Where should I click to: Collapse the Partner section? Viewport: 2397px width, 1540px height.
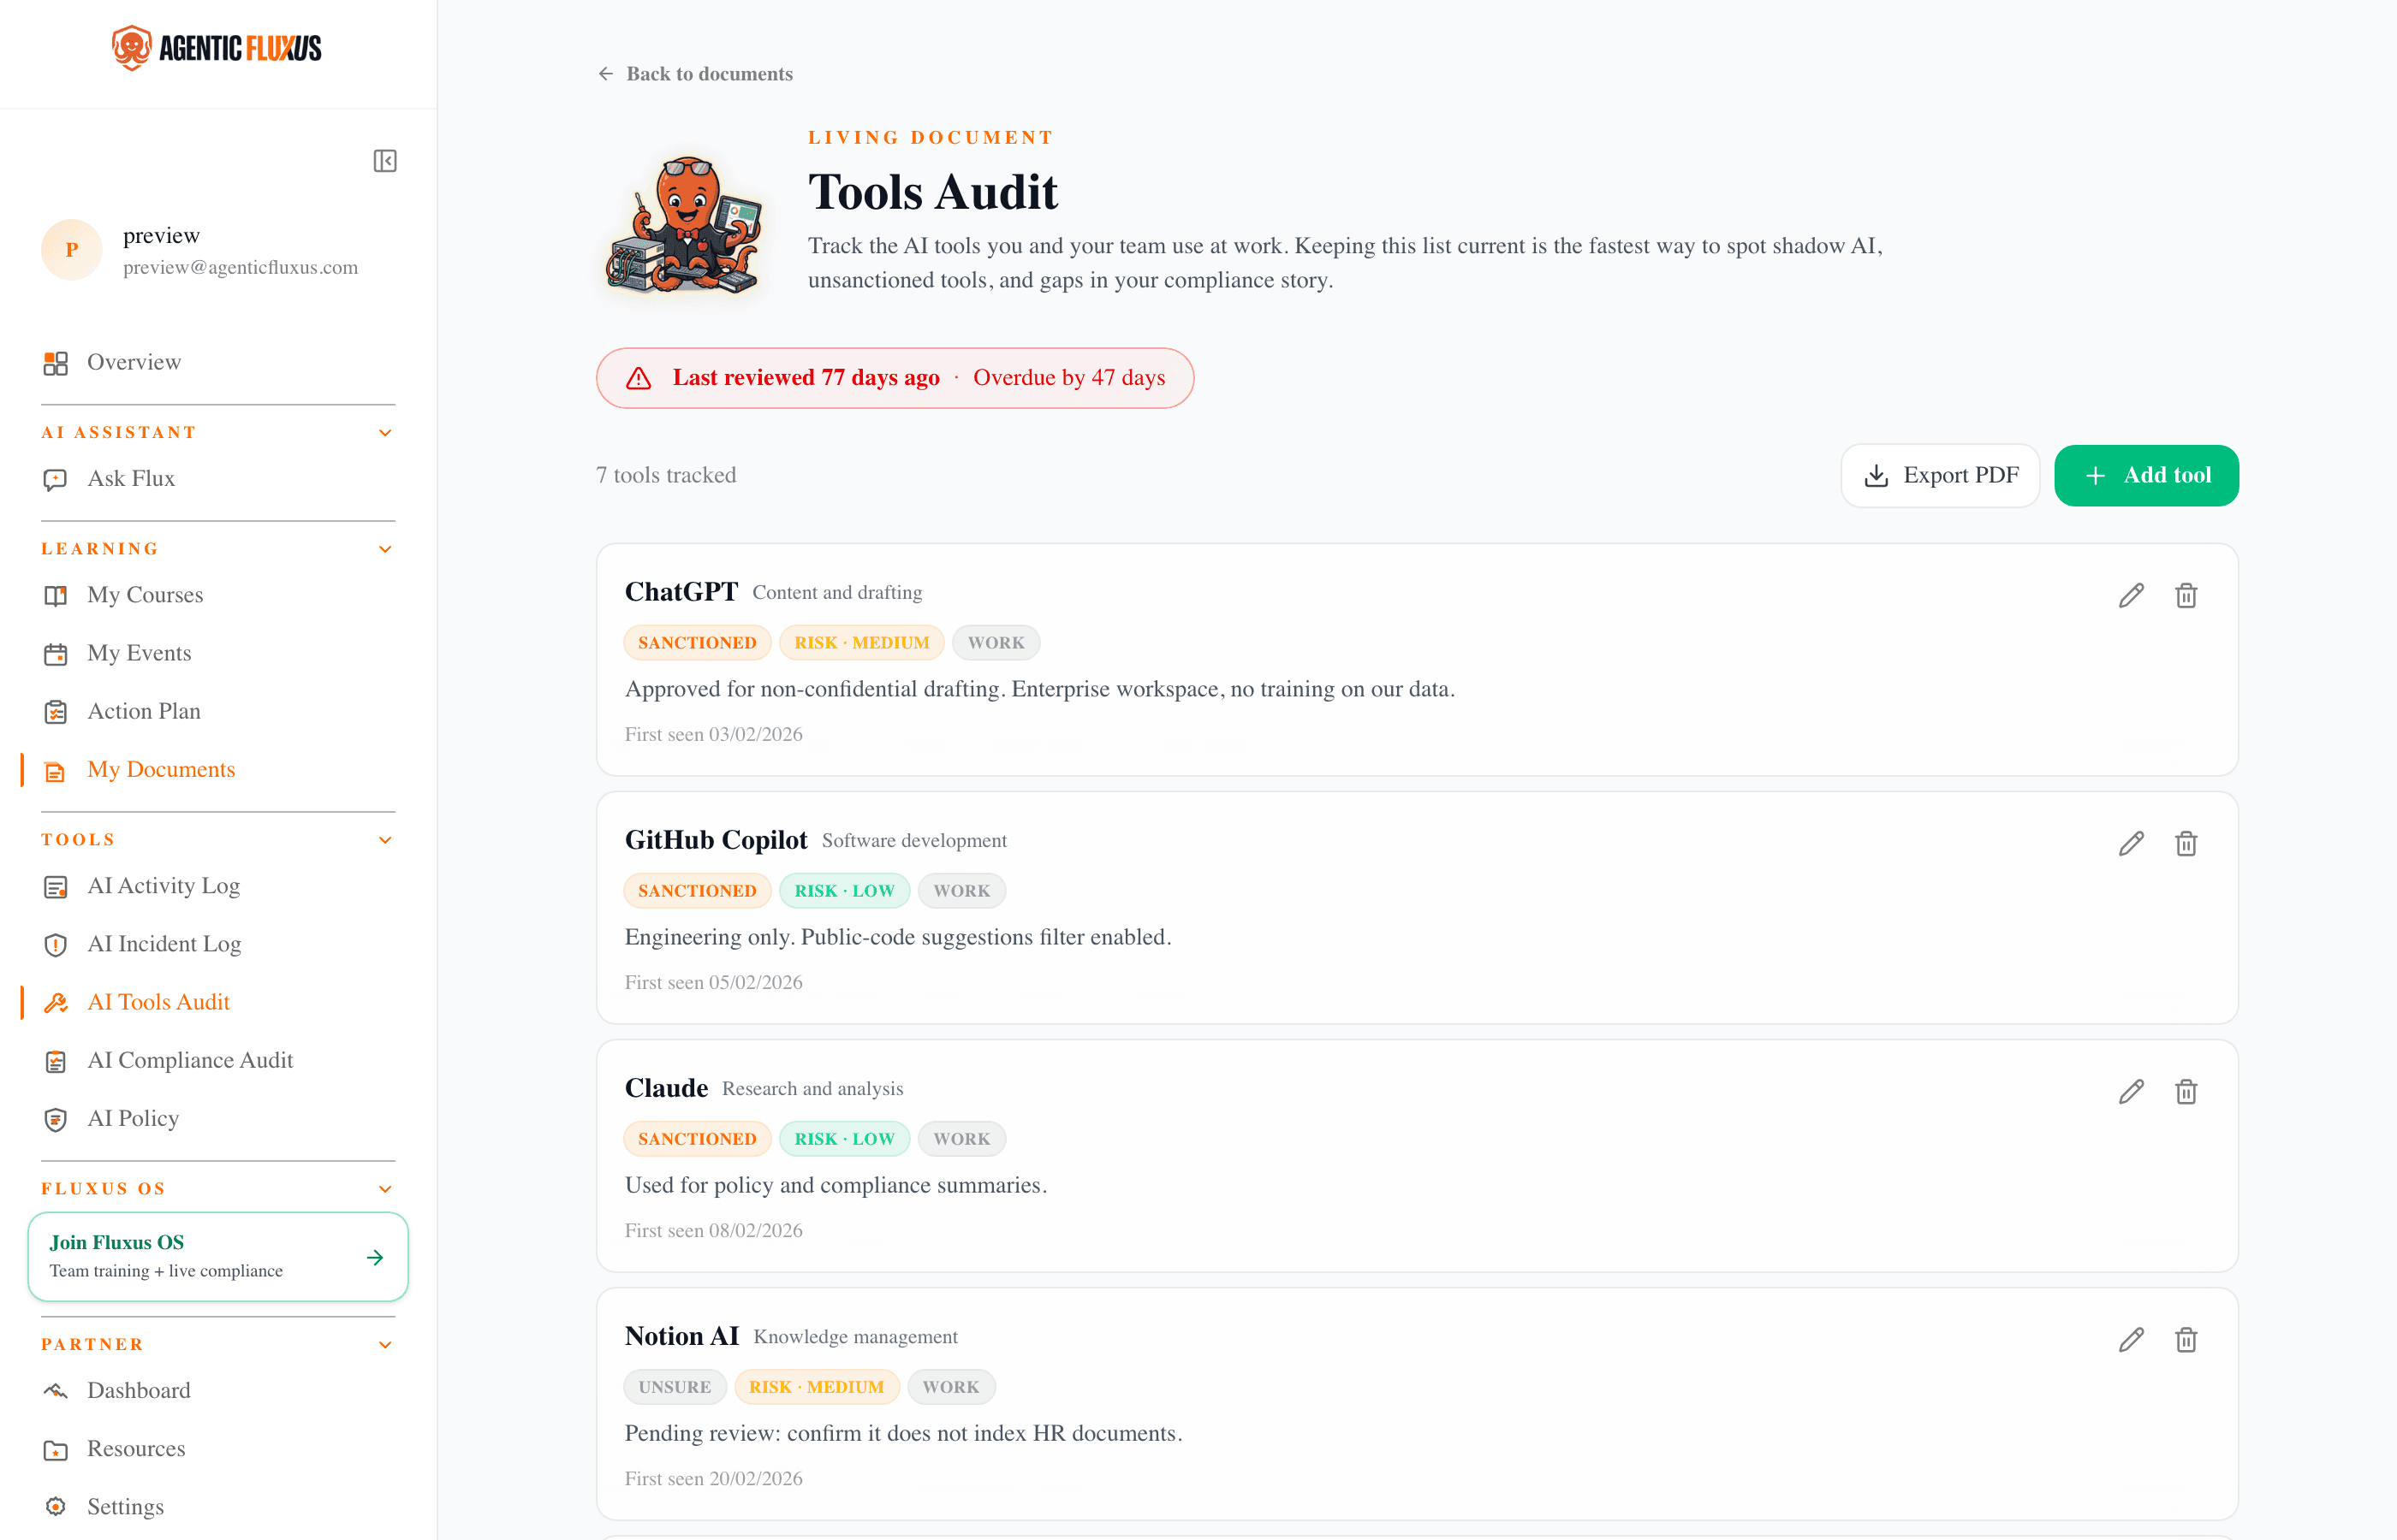pos(385,1345)
